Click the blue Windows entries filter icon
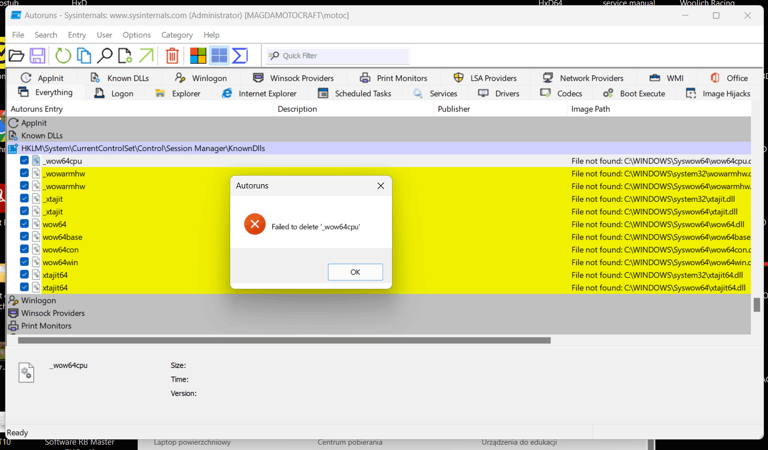The width and height of the screenshot is (768, 450). [x=219, y=56]
